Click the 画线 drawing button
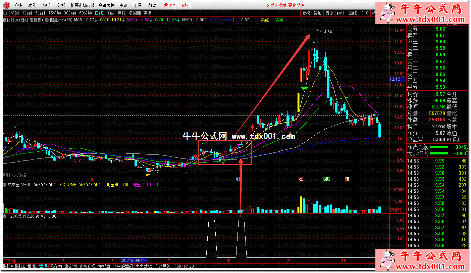This screenshot has height=273, width=471. [x=353, y=13]
